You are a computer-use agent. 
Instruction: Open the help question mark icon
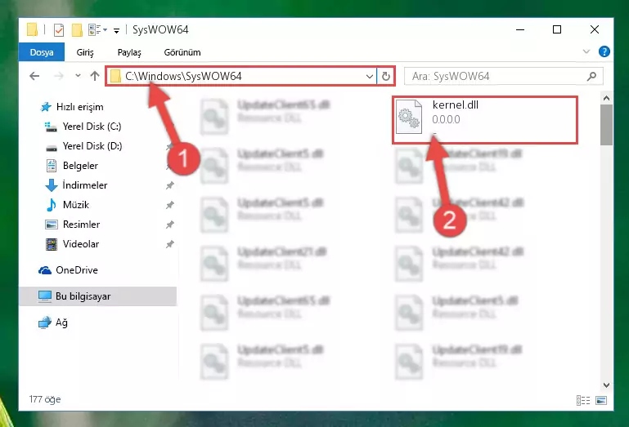coord(604,51)
